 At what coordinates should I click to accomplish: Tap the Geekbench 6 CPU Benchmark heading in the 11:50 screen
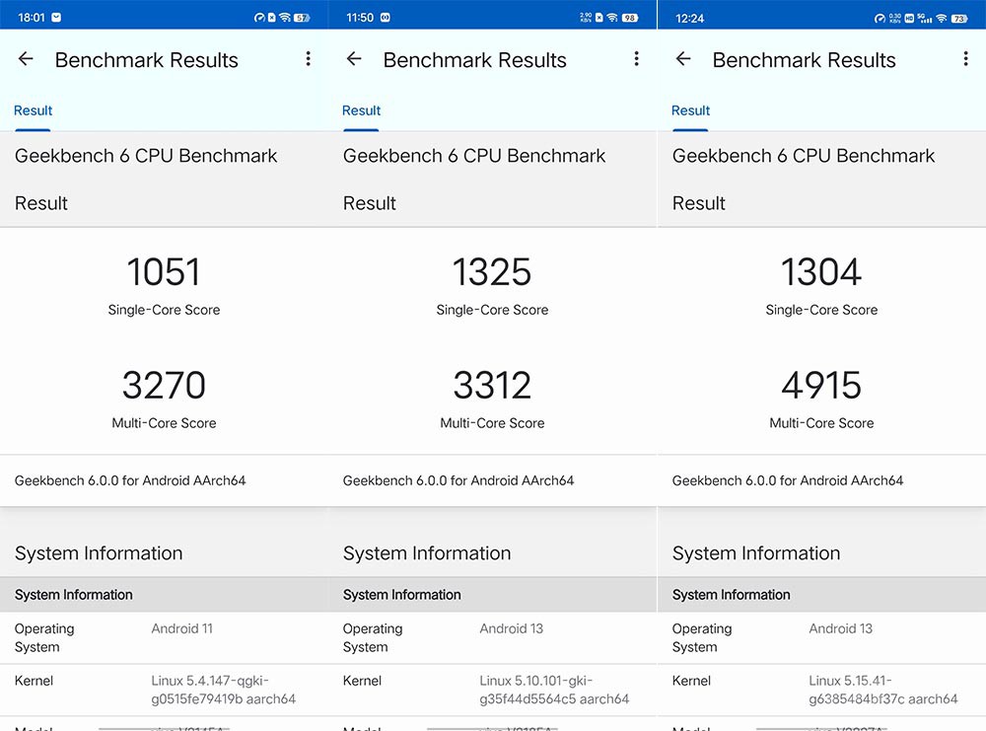tap(474, 156)
